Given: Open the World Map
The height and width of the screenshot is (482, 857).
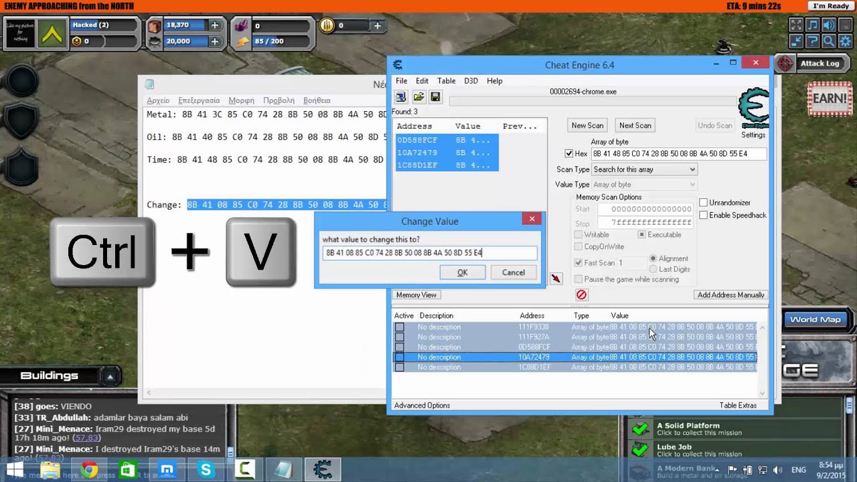Looking at the screenshot, I should tap(815, 319).
